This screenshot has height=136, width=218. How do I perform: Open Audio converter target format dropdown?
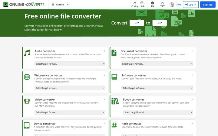(x=70, y=64)
